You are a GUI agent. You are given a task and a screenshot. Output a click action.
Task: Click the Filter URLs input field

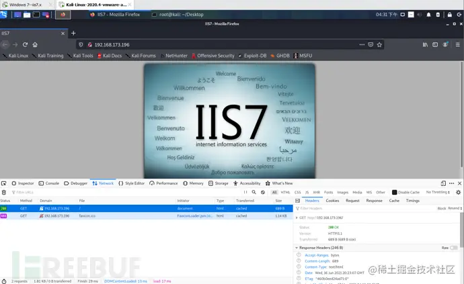click(124, 193)
